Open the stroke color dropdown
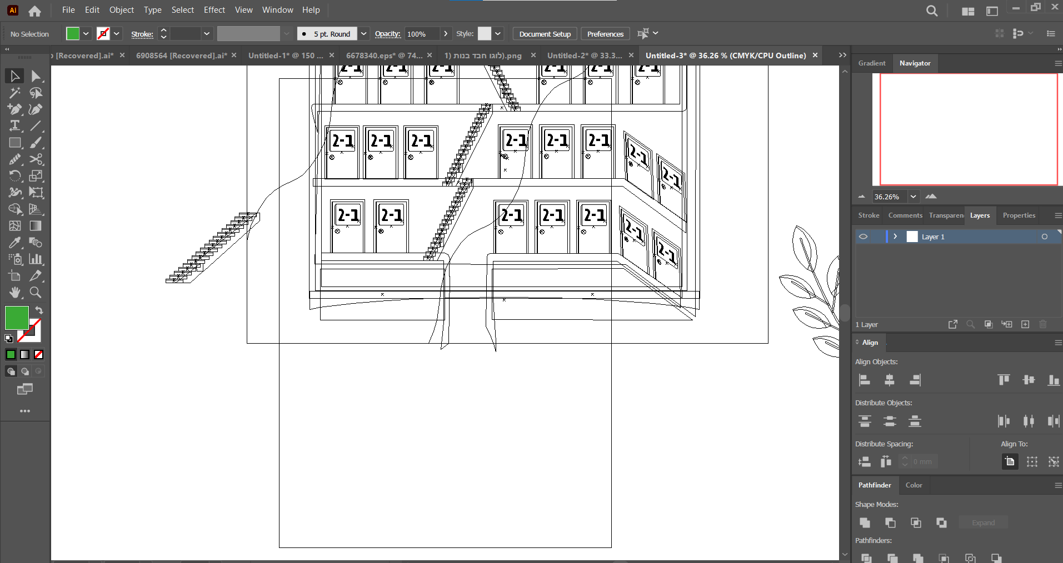The height and width of the screenshot is (563, 1063). tap(117, 34)
